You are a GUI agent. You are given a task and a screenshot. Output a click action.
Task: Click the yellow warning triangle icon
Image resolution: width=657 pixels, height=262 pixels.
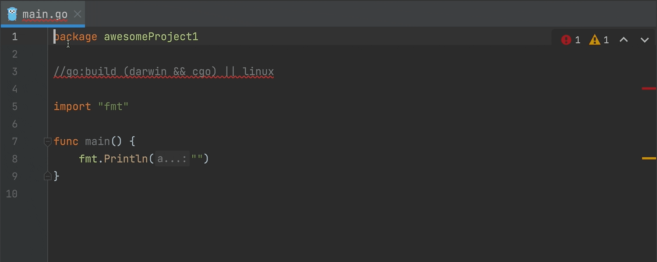pos(594,40)
